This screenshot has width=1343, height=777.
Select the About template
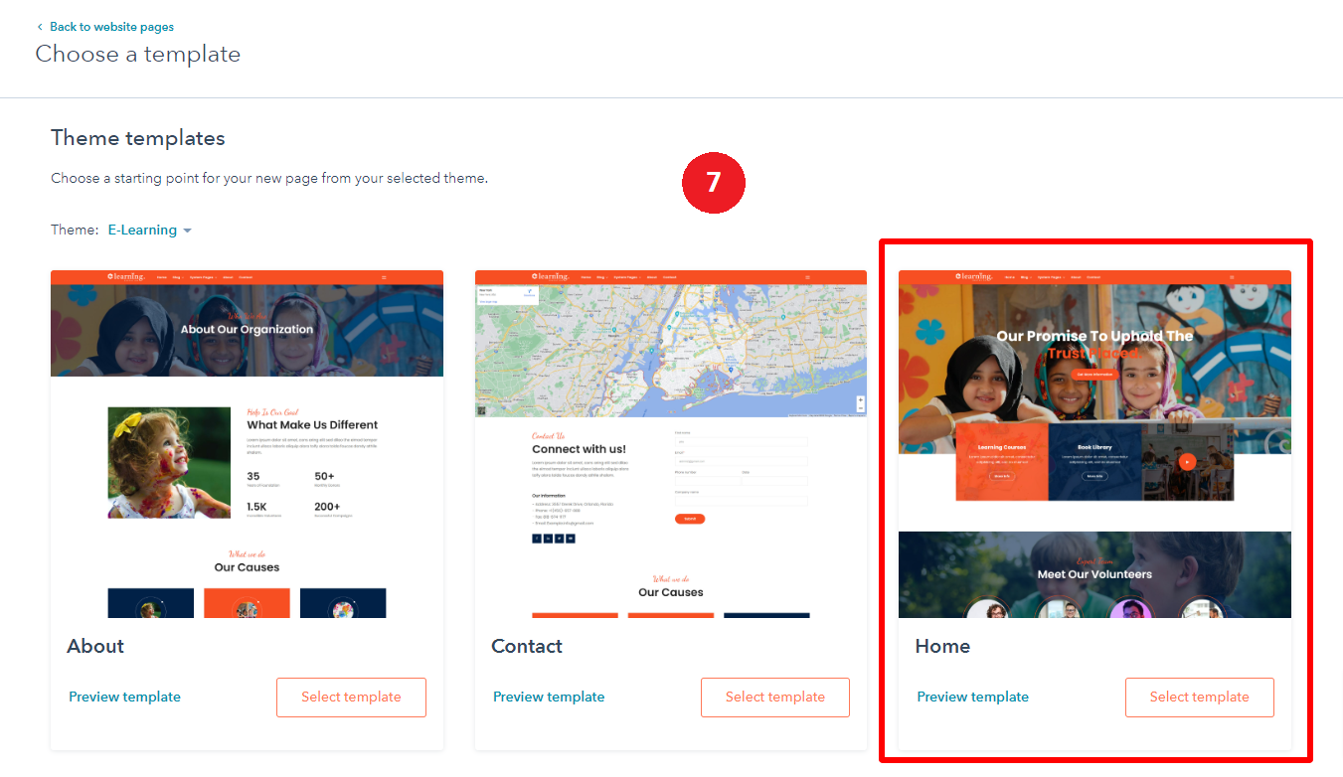(x=351, y=697)
